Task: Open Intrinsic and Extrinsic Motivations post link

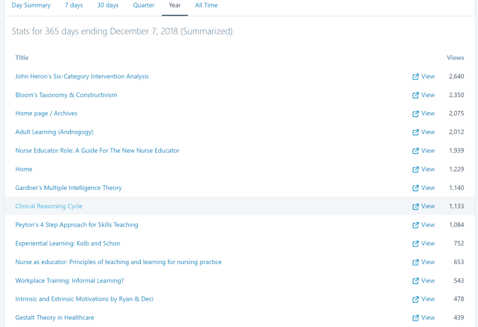Action: pos(84,299)
